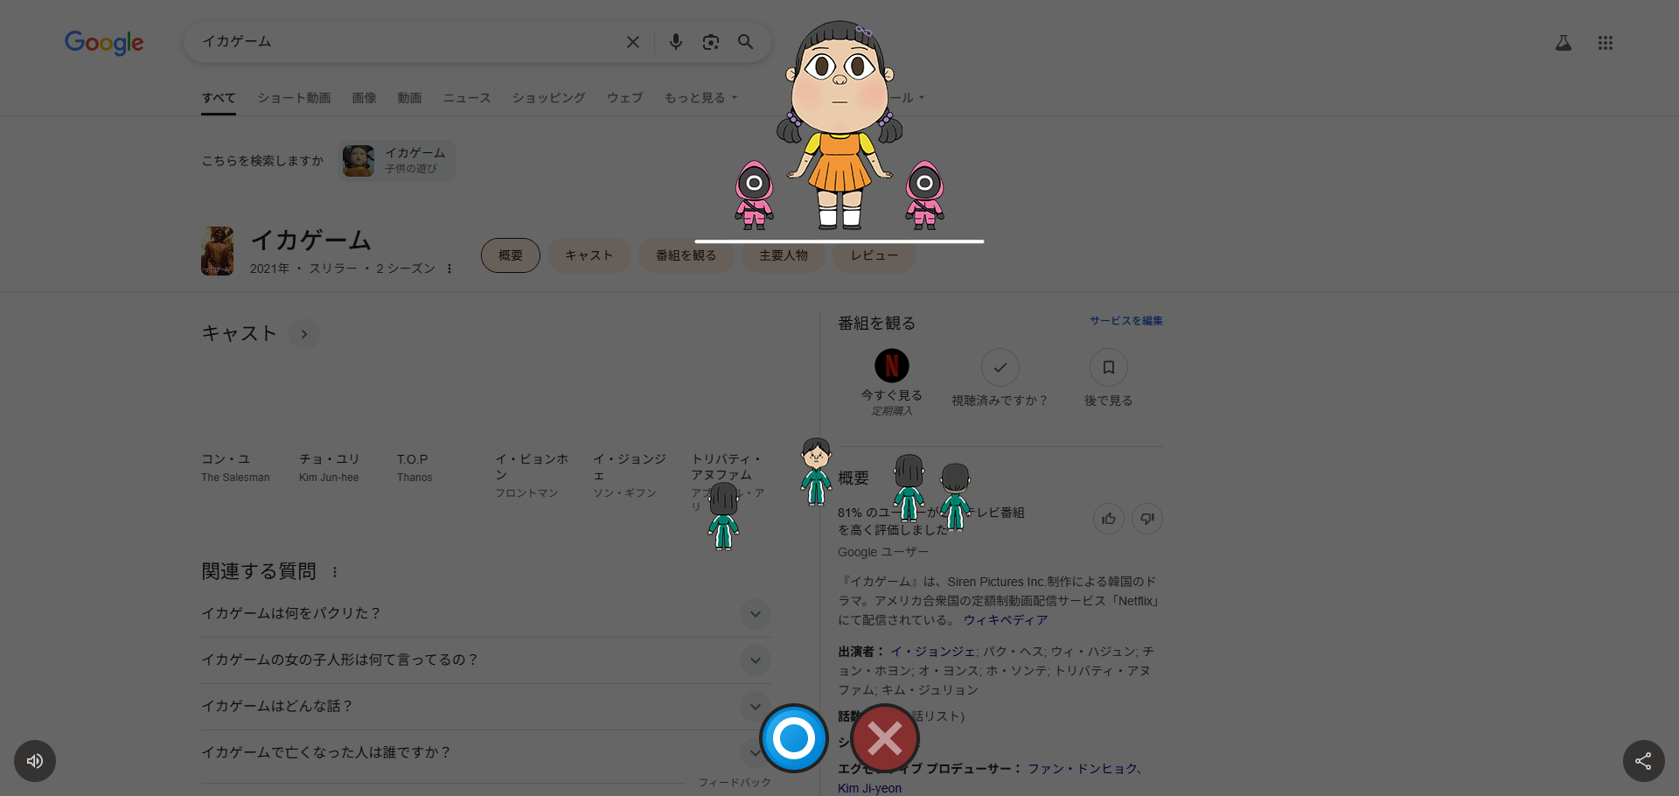Click the white game progress bar
This screenshot has height=796, width=1679.
839,241
